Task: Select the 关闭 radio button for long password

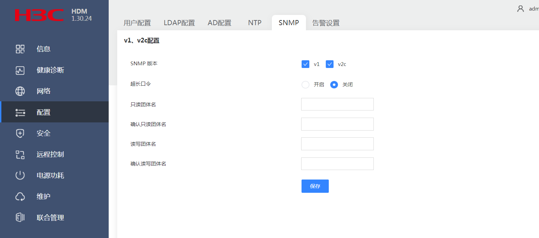Action: click(334, 85)
